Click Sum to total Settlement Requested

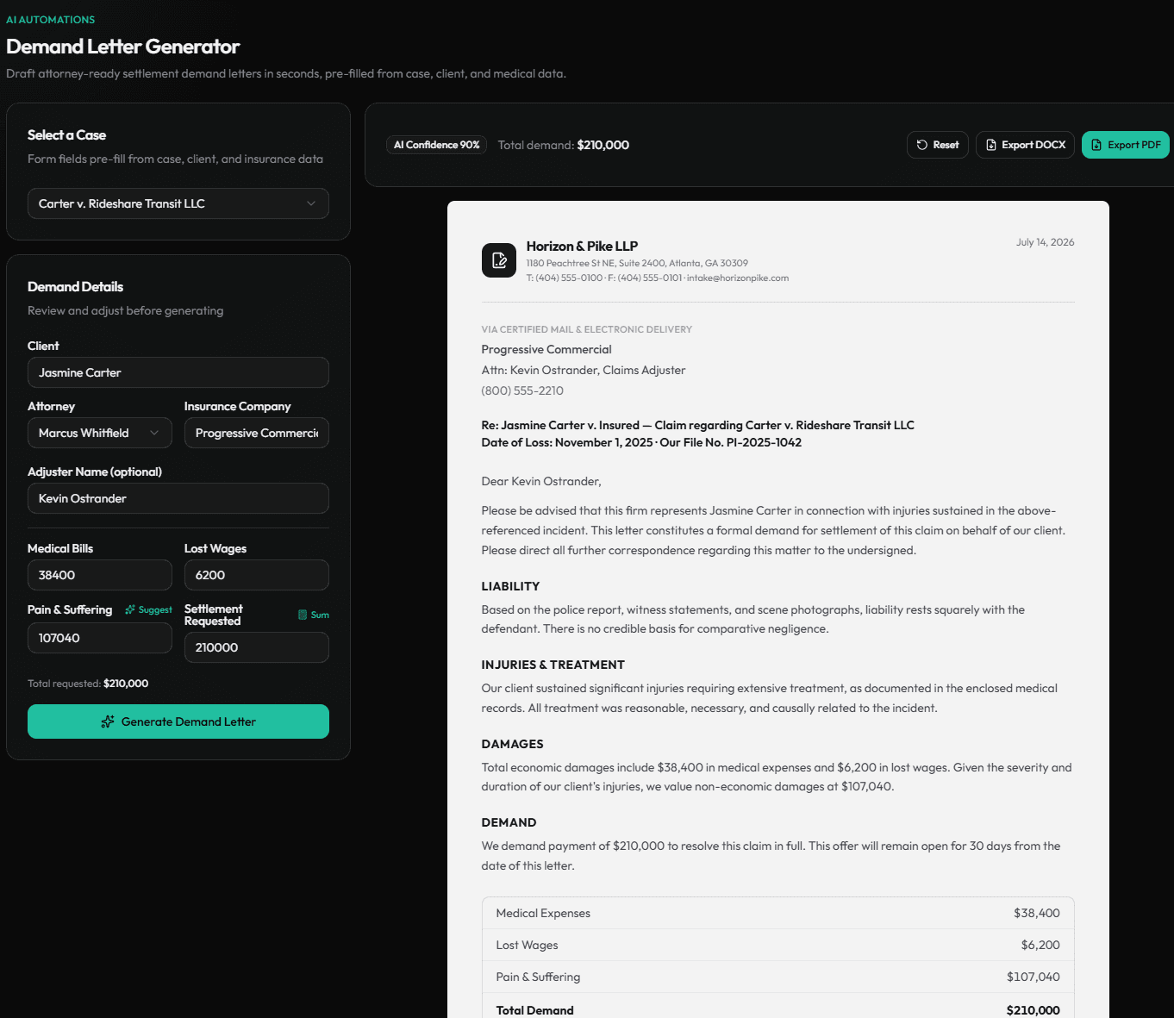314,615
